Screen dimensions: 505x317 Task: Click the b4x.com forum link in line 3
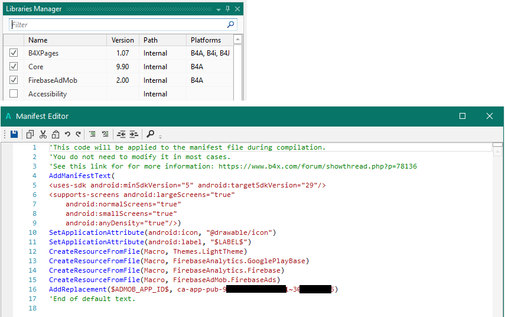pos(318,166)
